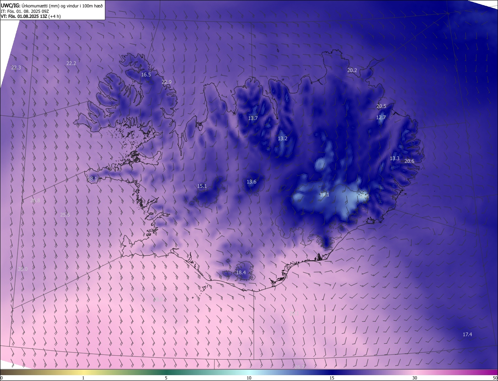Click the colorbar tick label 1

point(83,378)
